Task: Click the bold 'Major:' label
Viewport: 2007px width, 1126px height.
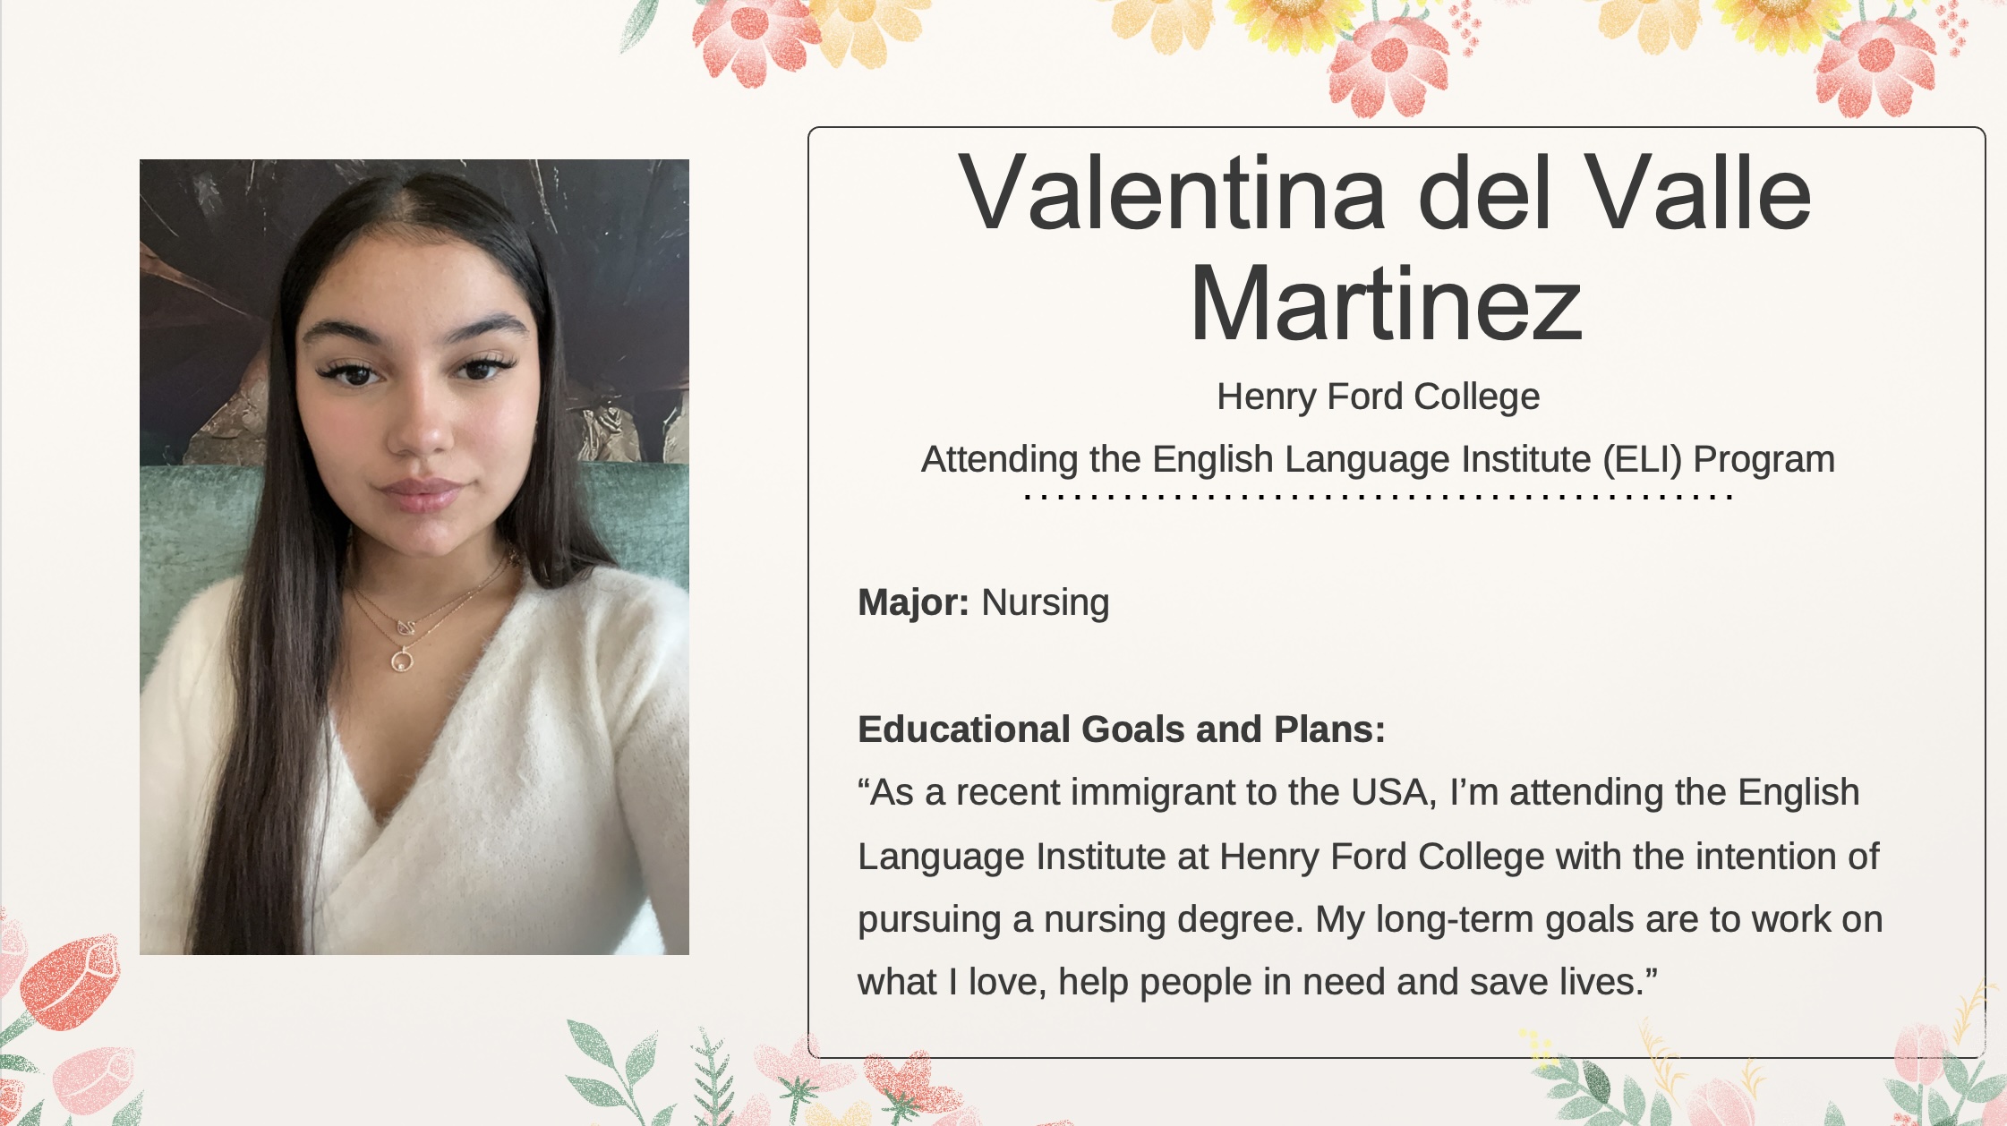Action: pyautogui.click(x=913, y=602)
